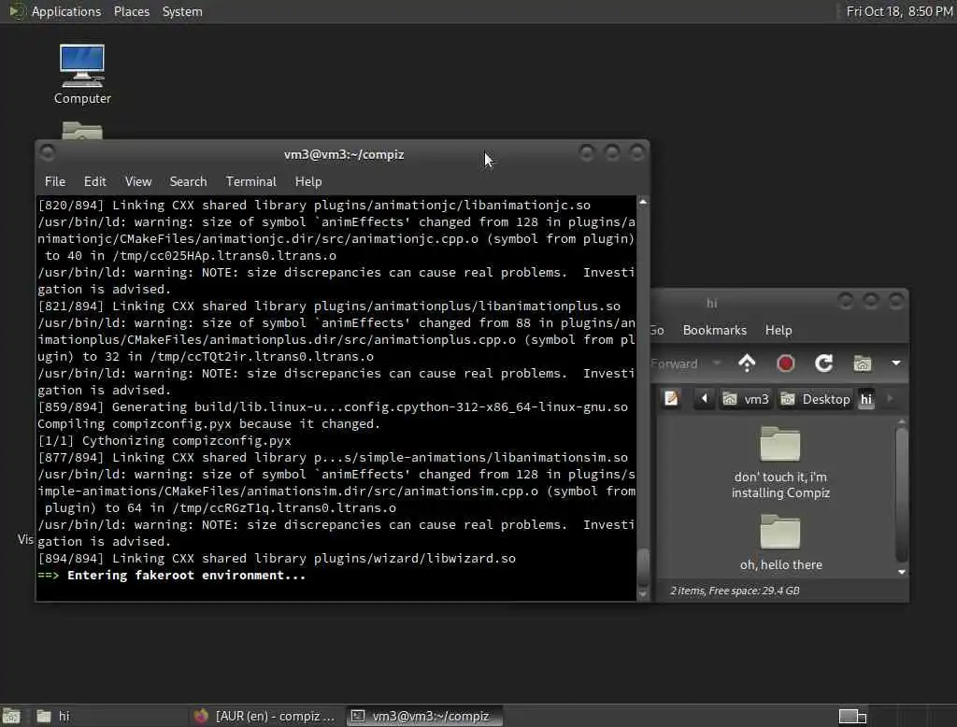Click the '[1/1] Cythonizing compizconfig.pyx' line
Viewport: 957px width, 727px height.
click(x=164, y=441)
